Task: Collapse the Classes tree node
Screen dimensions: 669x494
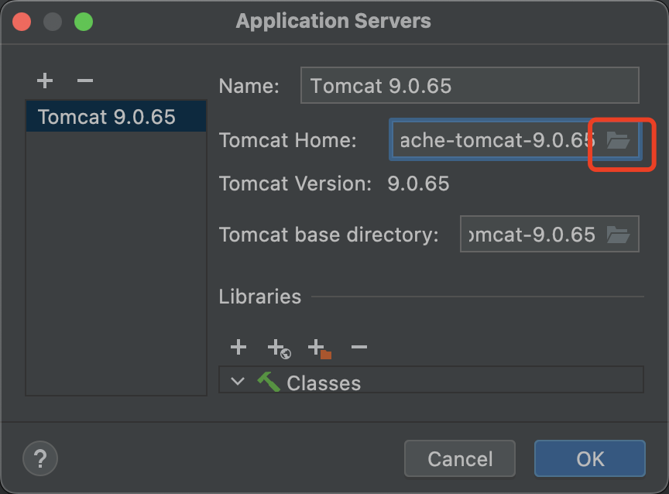Action: pos(238,381)
